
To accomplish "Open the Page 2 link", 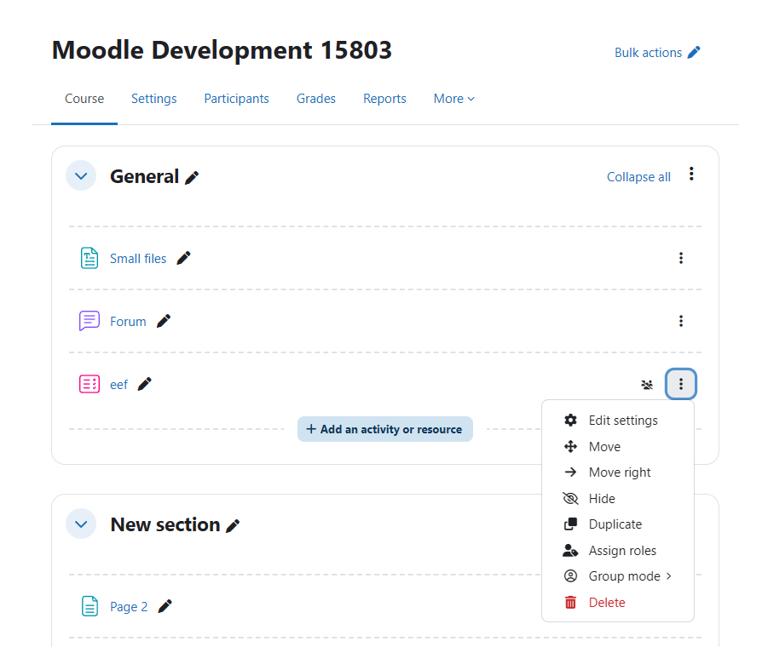I will [x=129, y=607].
